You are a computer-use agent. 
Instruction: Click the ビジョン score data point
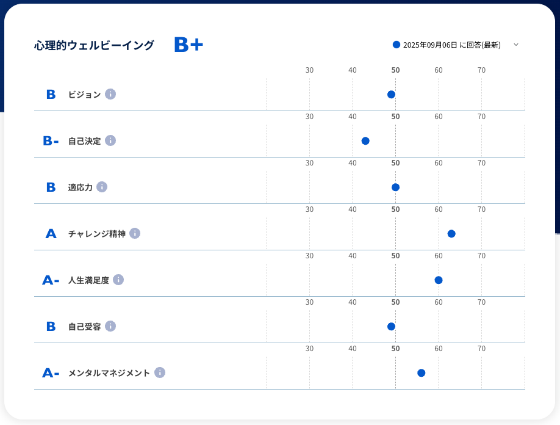[x=391, y=94]
